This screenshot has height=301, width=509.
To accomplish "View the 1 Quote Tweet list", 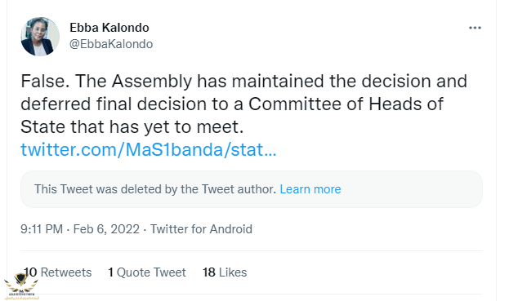I will (147, 272).
